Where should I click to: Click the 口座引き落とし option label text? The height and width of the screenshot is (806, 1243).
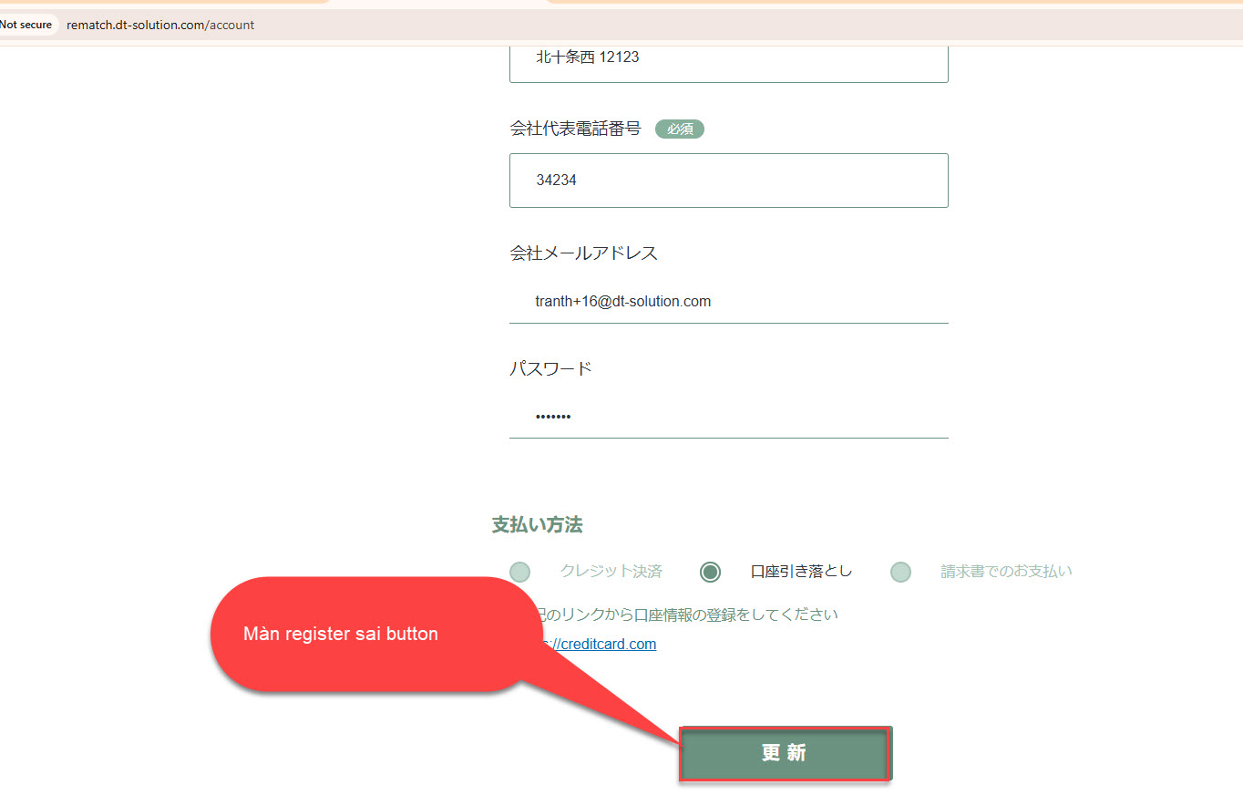[x=801, y=572]
